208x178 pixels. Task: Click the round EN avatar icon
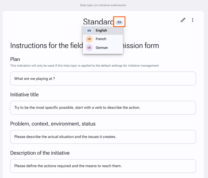89,30
